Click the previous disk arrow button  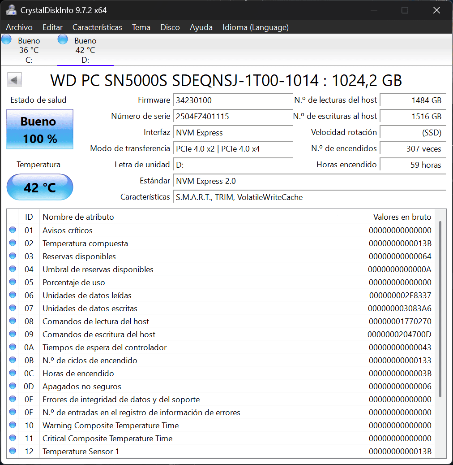click(x=14, y=80)
